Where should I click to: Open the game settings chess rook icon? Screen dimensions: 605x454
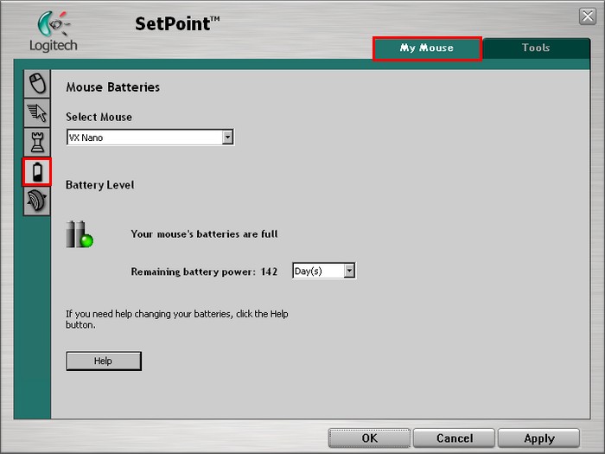coord(37,142)
